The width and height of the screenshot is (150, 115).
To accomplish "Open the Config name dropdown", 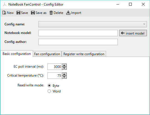I will [93, 24].
